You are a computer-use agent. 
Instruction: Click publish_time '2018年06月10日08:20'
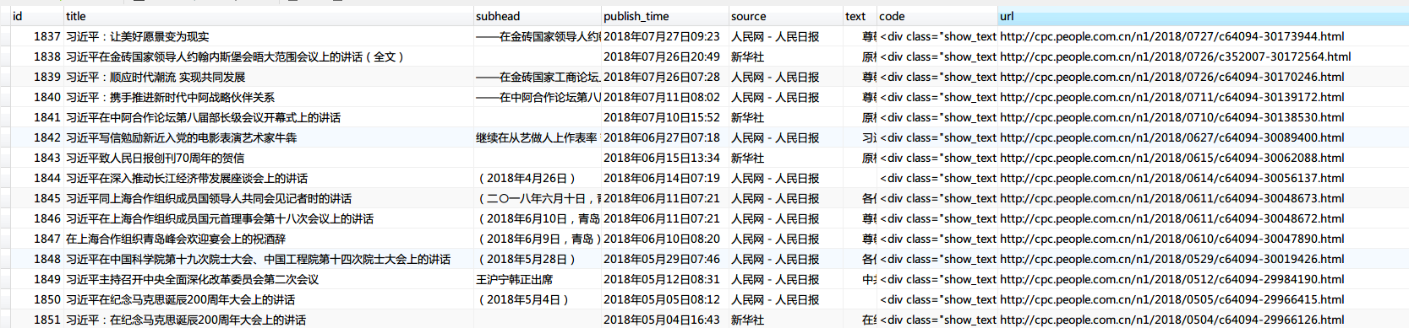click(x=662, y=239)
